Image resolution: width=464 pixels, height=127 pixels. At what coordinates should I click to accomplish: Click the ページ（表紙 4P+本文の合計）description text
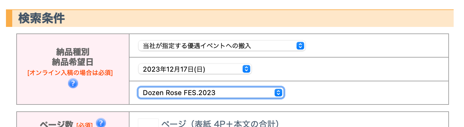point(220,124)
